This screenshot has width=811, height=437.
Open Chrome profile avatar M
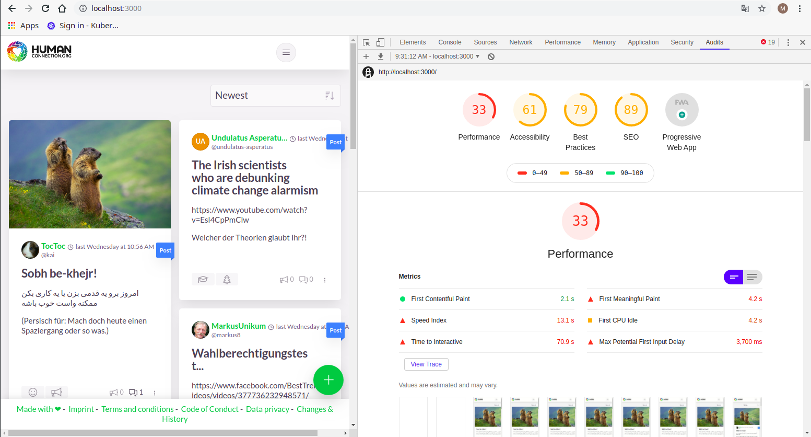pos(782,8)
